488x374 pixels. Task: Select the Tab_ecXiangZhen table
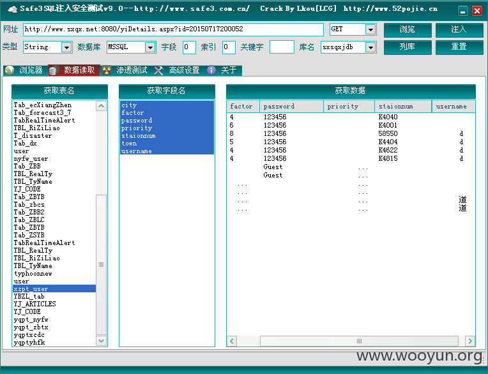pos(54,105)
